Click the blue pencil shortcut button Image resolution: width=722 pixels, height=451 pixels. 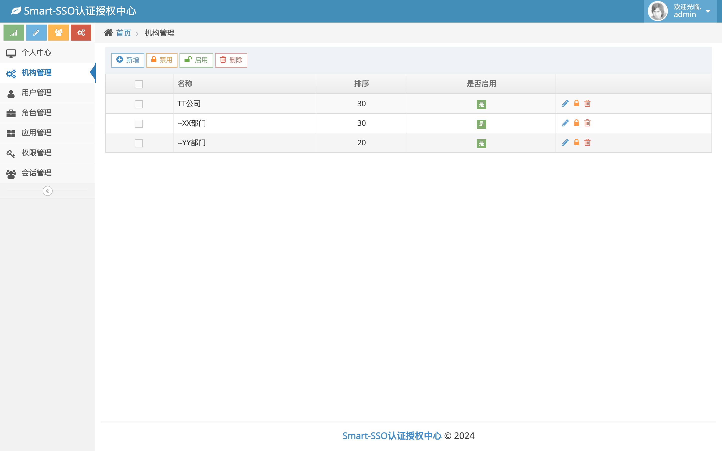[36, 33]
